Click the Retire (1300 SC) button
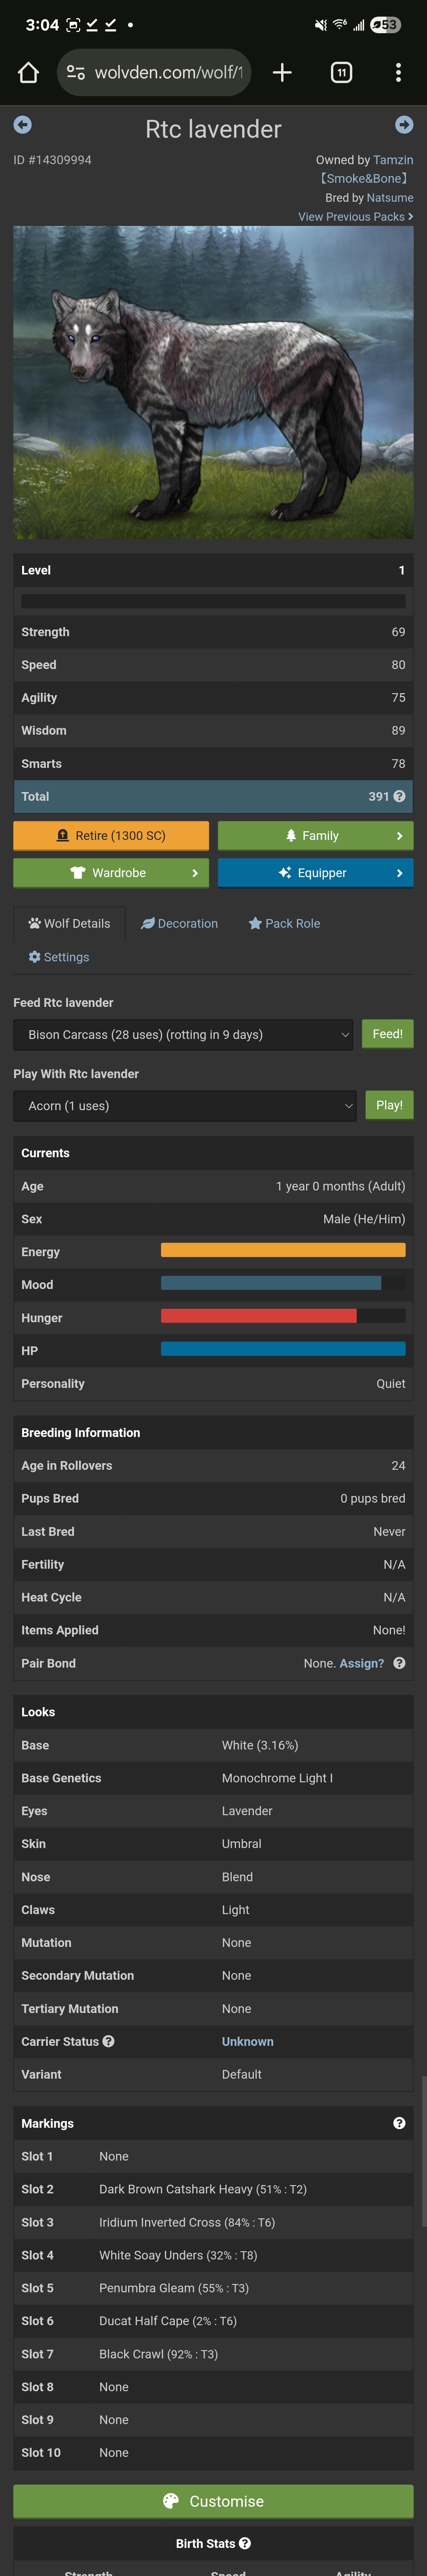Image resolution: width=427 pixels, height=2576 pixels. click(x=111, y=836)
